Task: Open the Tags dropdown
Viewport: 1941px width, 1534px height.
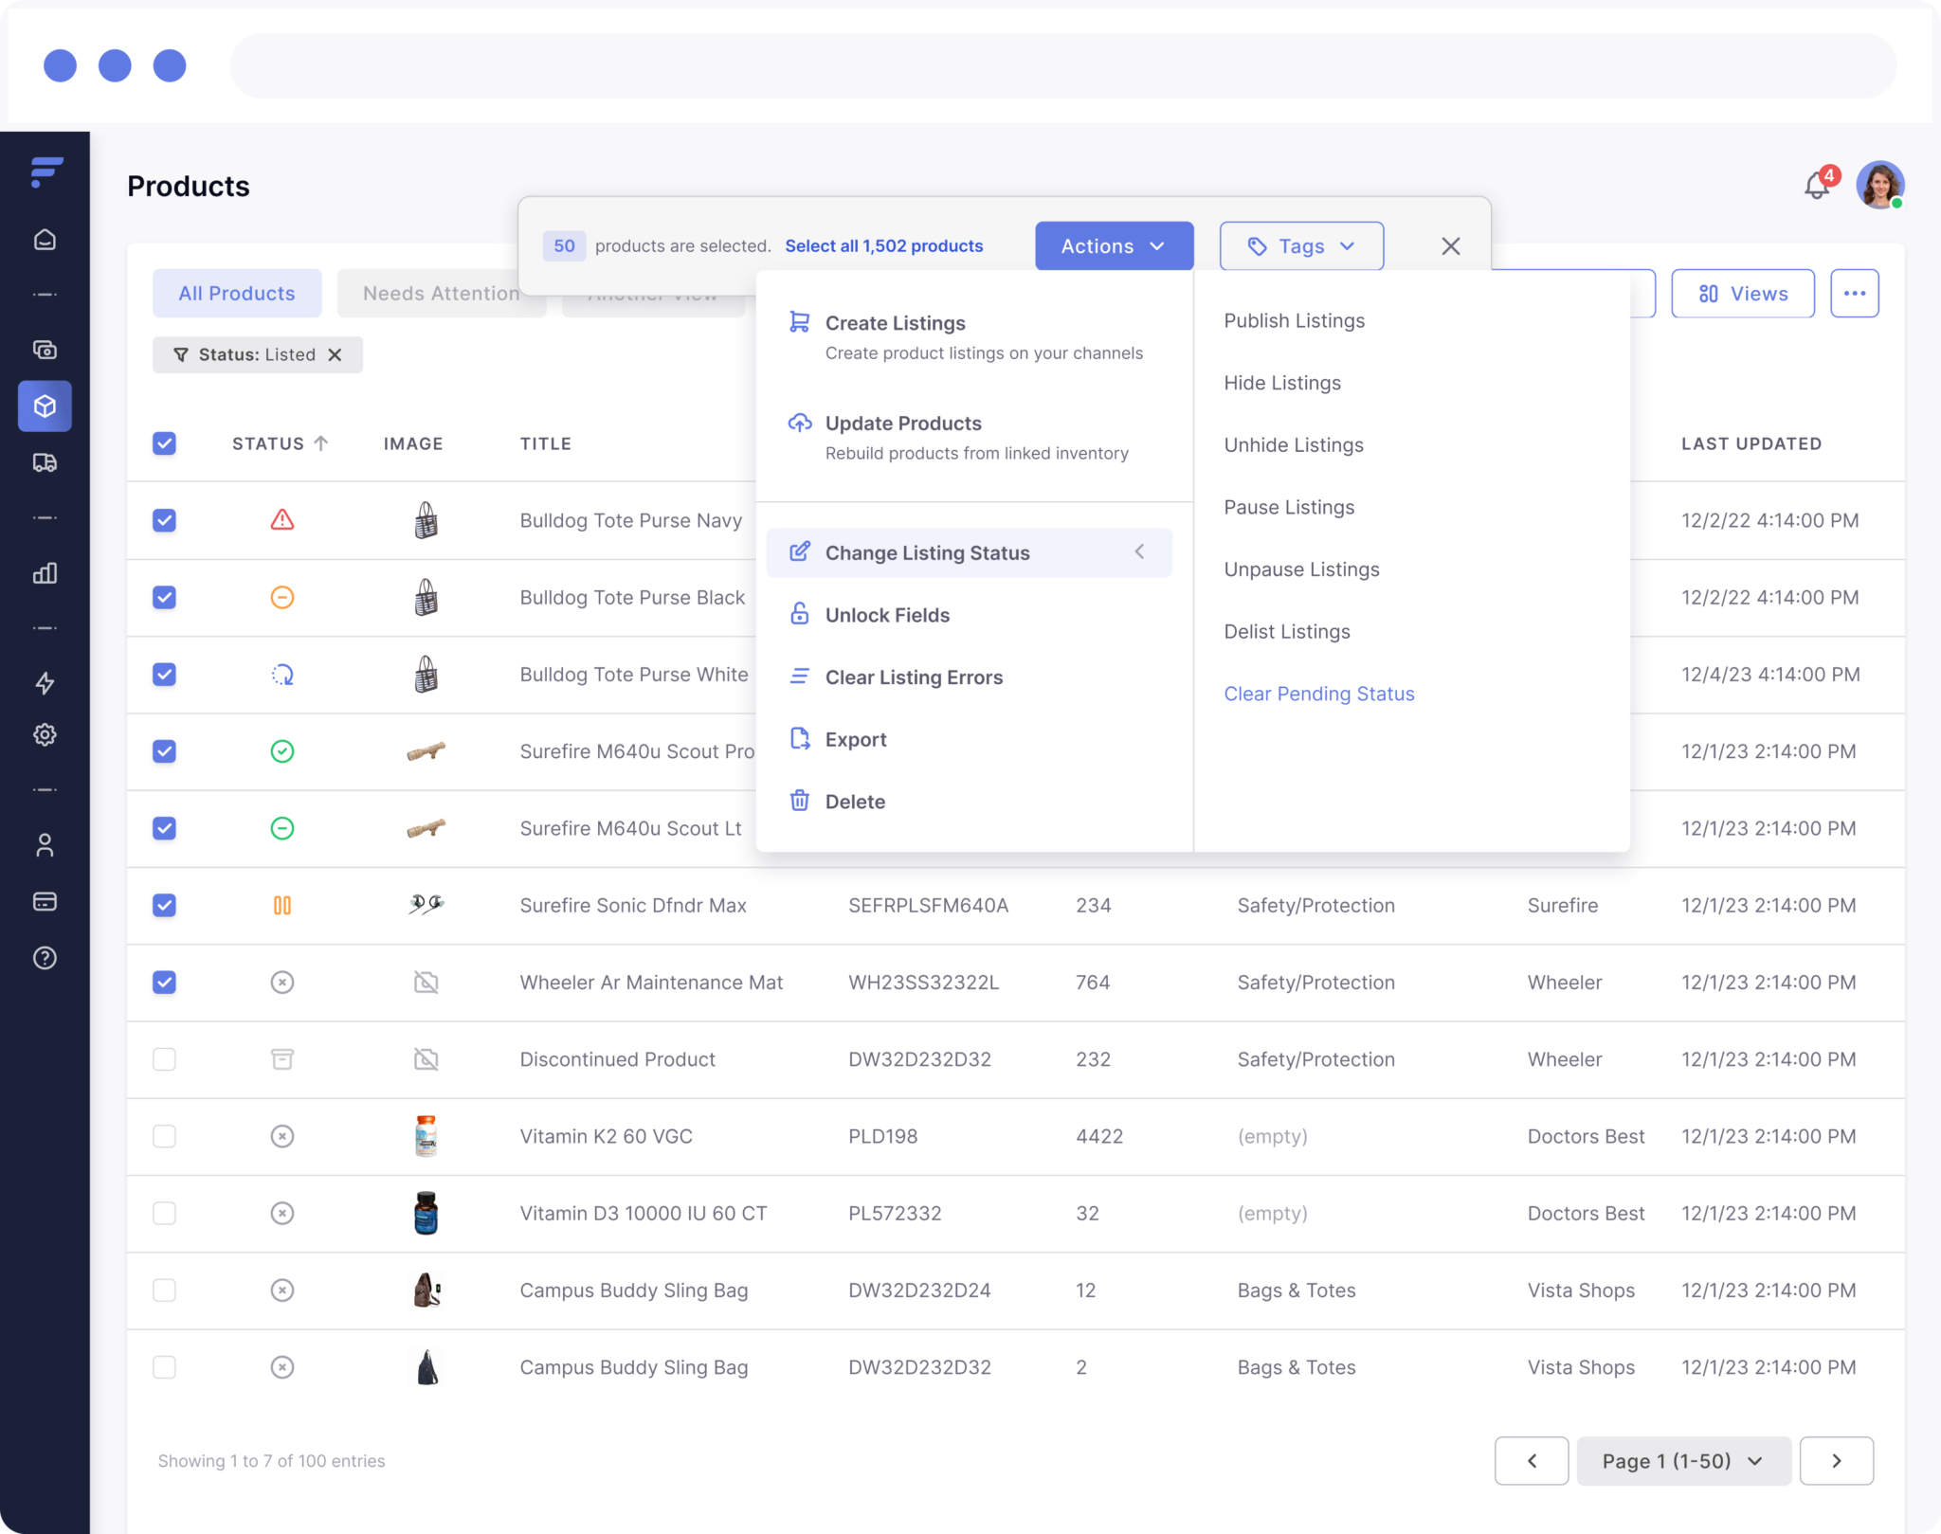Action: tap(1301, 246)
